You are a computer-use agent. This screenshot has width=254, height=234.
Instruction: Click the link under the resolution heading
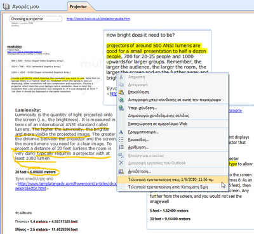(25, 52)
